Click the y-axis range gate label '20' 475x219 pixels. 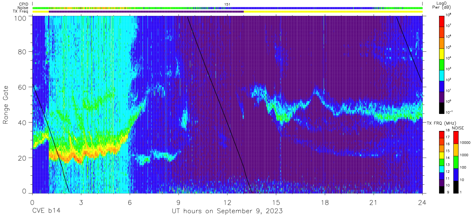(x=22, y=158)
